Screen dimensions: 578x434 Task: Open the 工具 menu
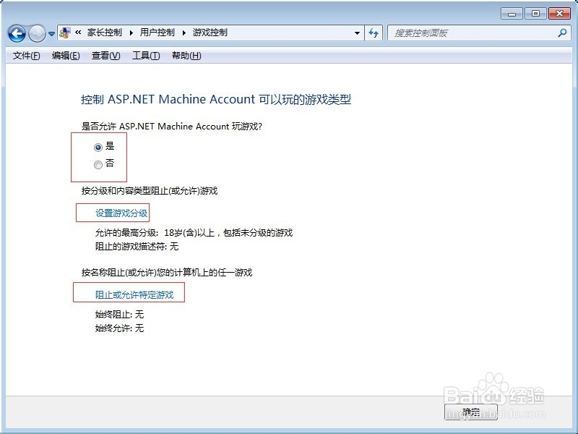click(x=146, y=56)
